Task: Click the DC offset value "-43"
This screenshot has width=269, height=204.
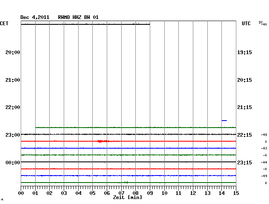Action: point(264,148)
